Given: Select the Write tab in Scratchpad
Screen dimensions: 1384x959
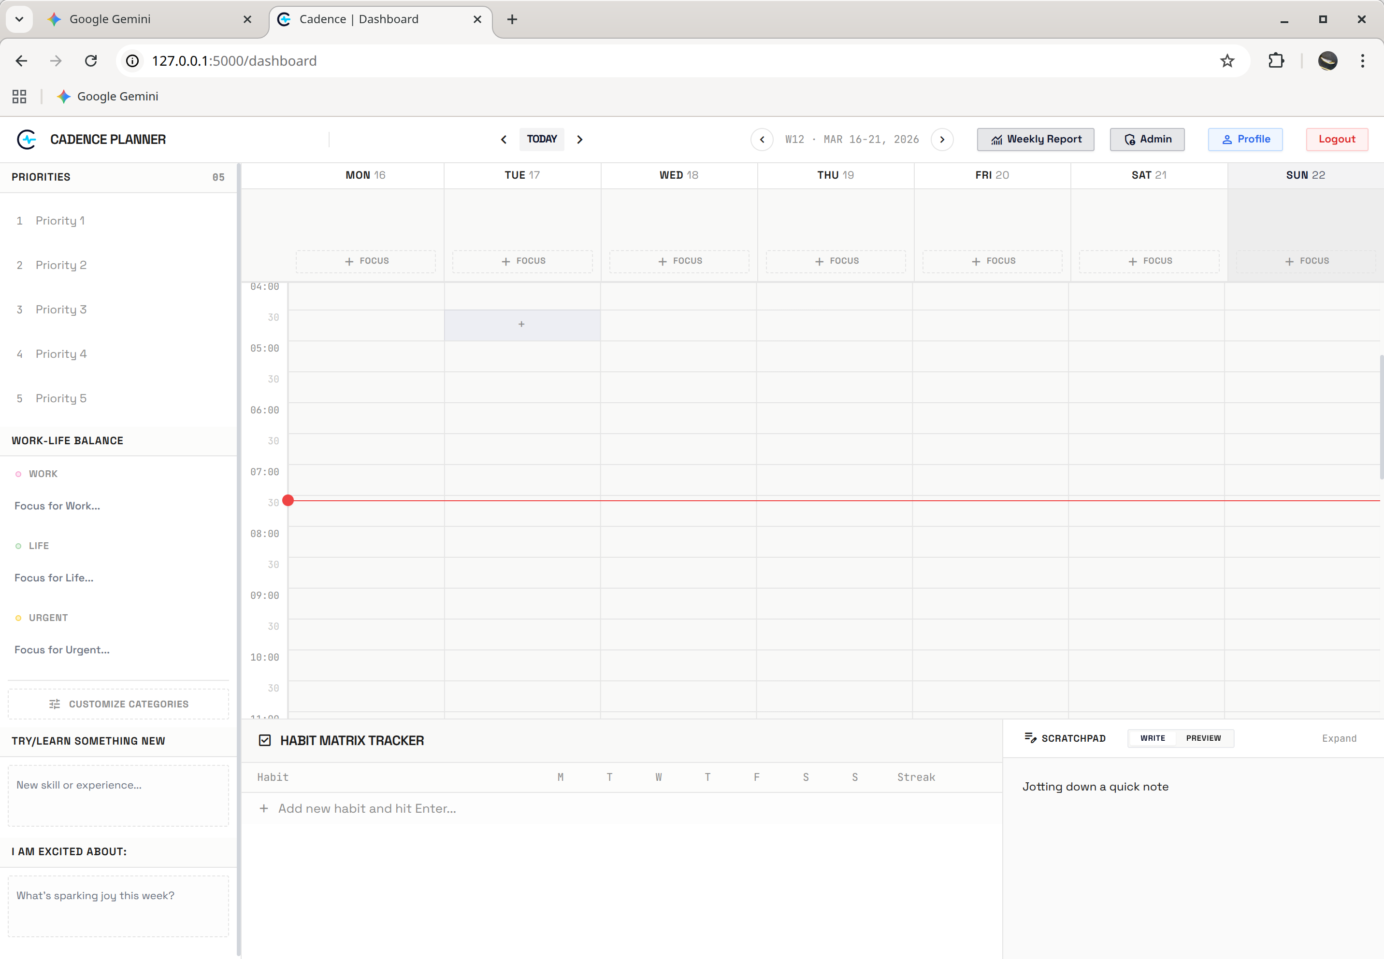Looking at the screenshot, I should coord(1152,738).
